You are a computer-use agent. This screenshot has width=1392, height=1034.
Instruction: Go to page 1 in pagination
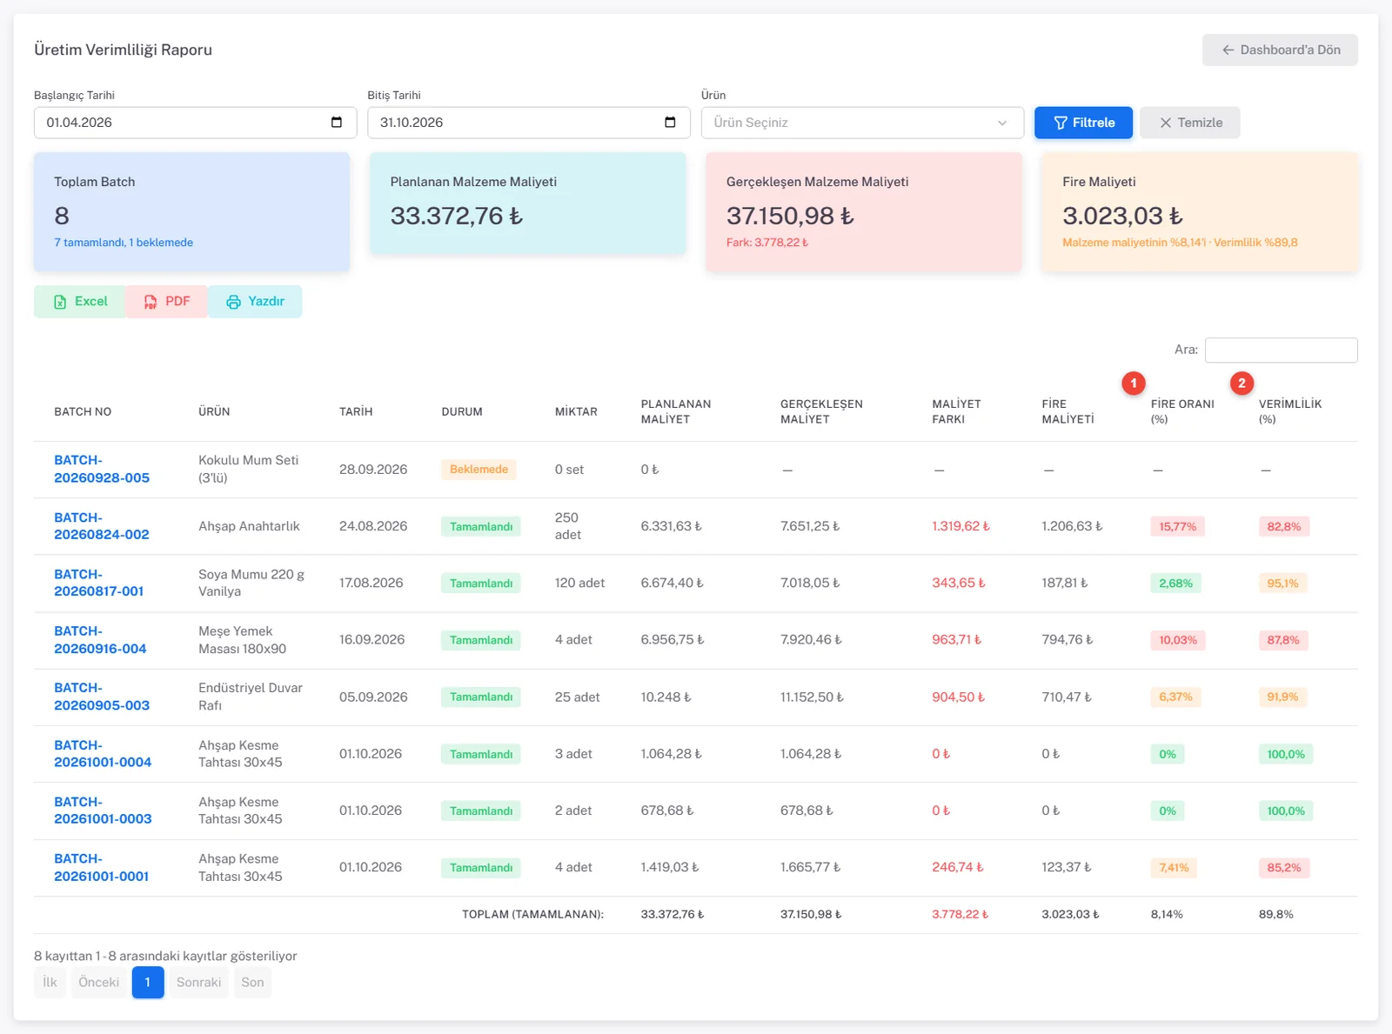point(148,983)
